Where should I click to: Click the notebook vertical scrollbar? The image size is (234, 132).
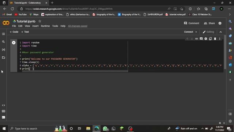pyautogui.click(x=225, y=52)
